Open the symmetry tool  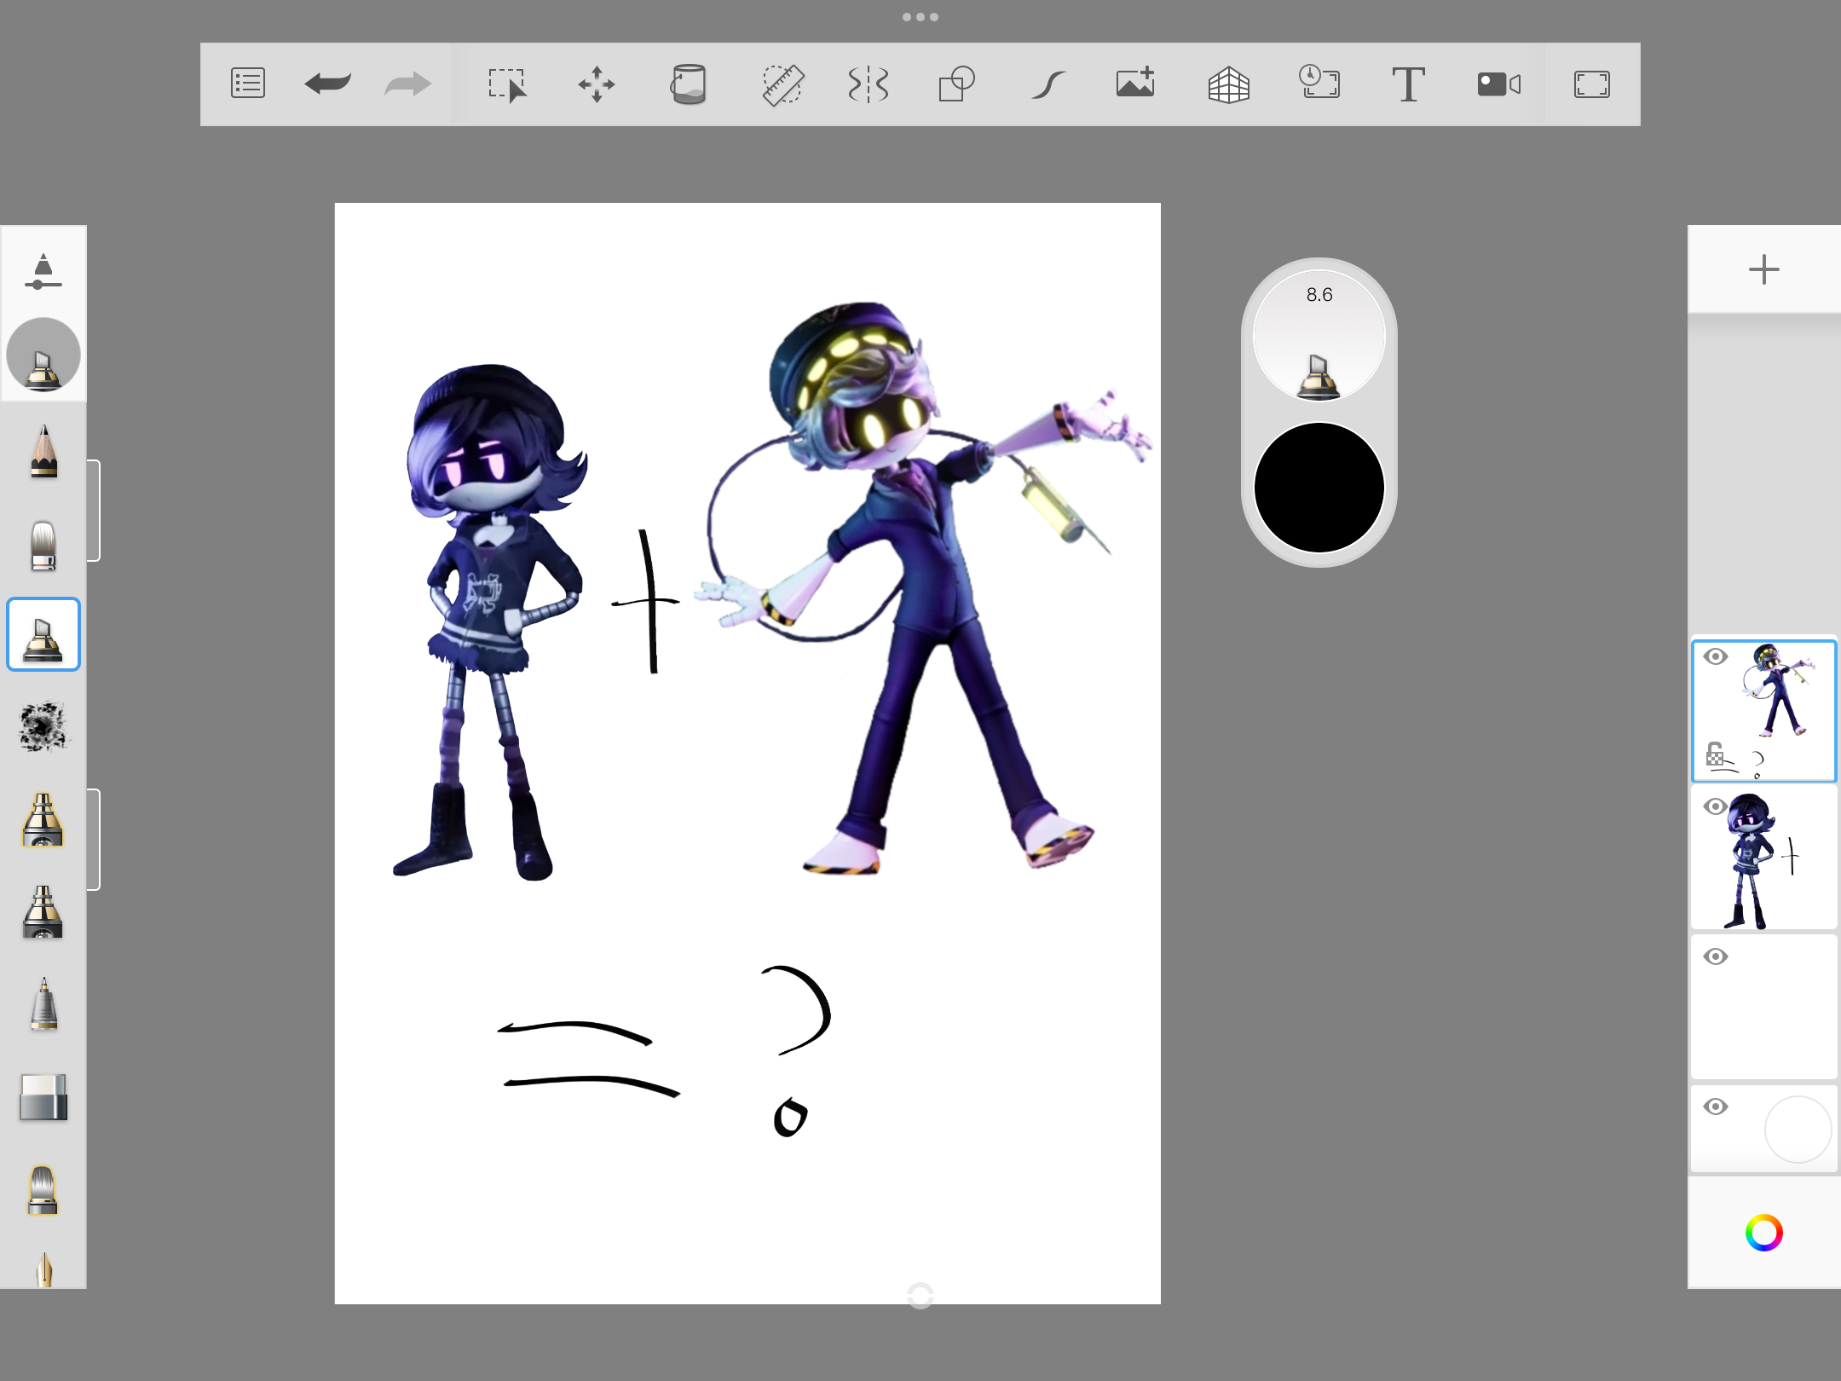click(868, 84)
